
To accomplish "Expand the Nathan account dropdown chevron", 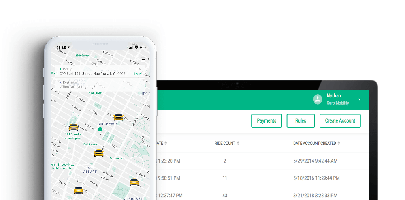I will pyautogui.click(x=360, y=99).
